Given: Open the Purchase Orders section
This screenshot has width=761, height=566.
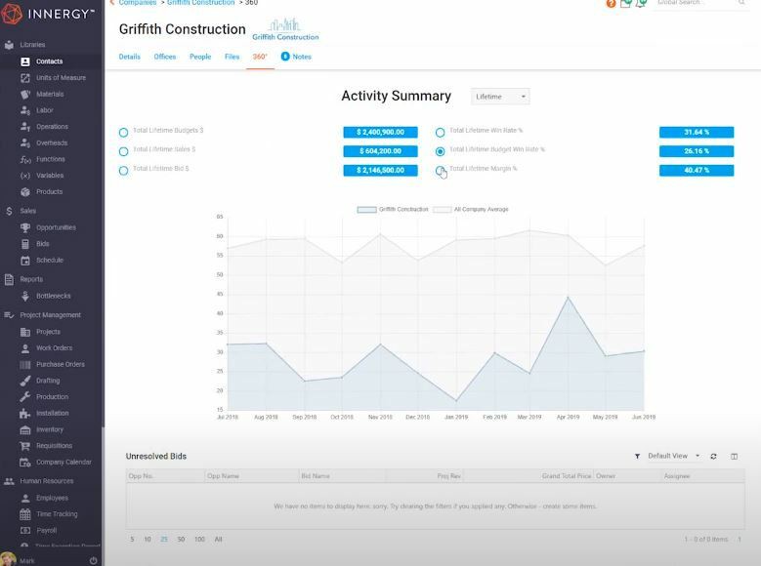Looking at the screenshot, I should (61, 364).
